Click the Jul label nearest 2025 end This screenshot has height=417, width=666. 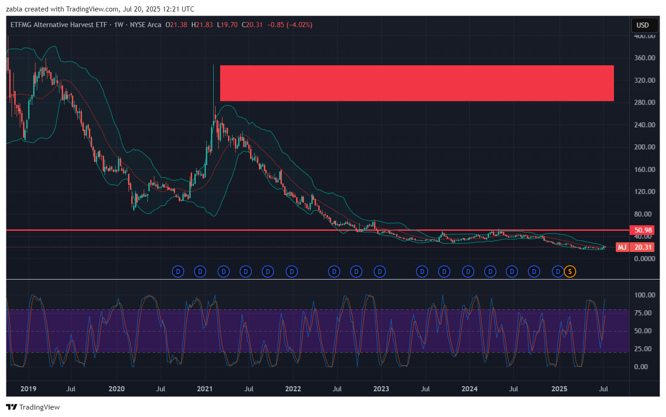[x=603, y=389]
